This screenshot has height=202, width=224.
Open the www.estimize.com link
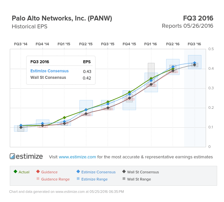(x=77, y=157)
